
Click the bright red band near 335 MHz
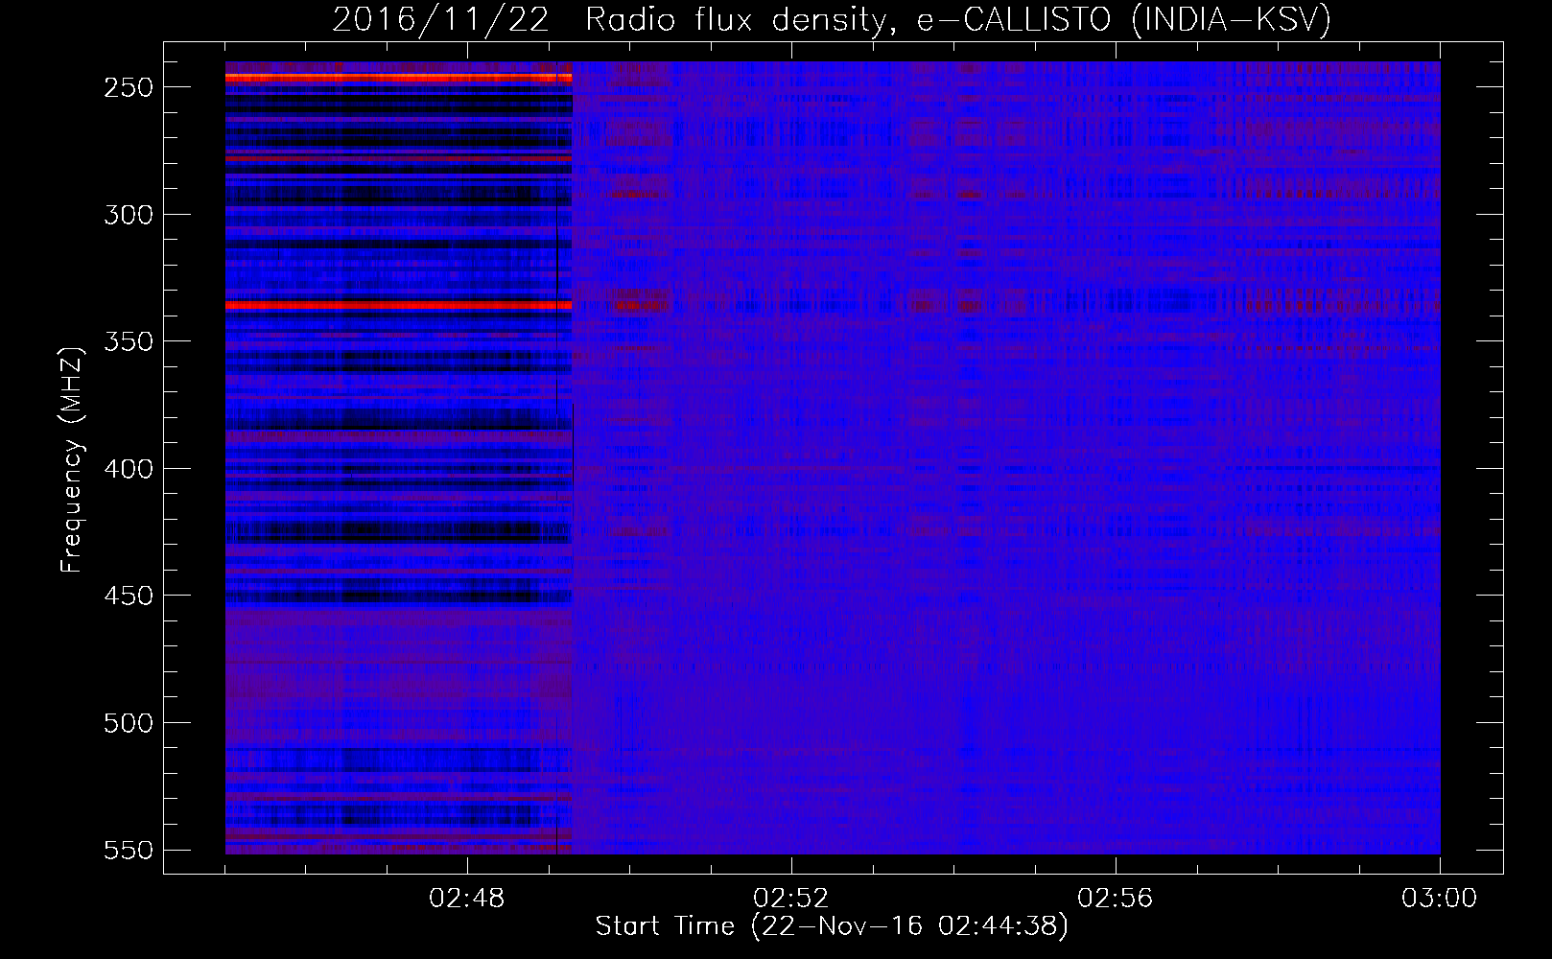[x=398, y=305]
